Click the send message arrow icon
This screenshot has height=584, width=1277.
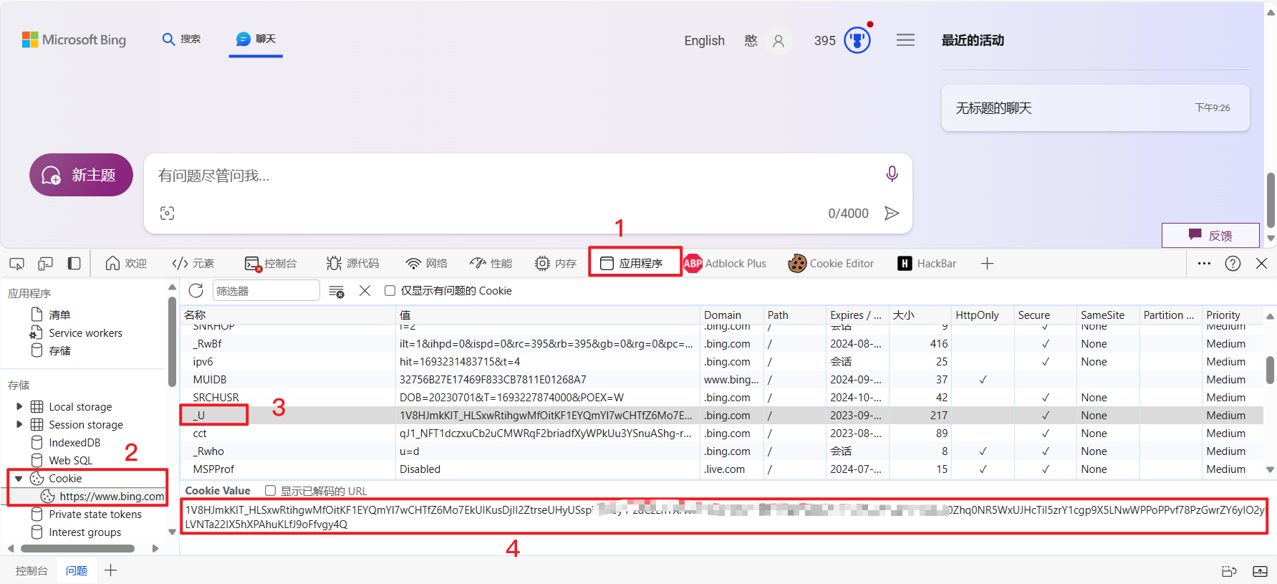(892, 214)
